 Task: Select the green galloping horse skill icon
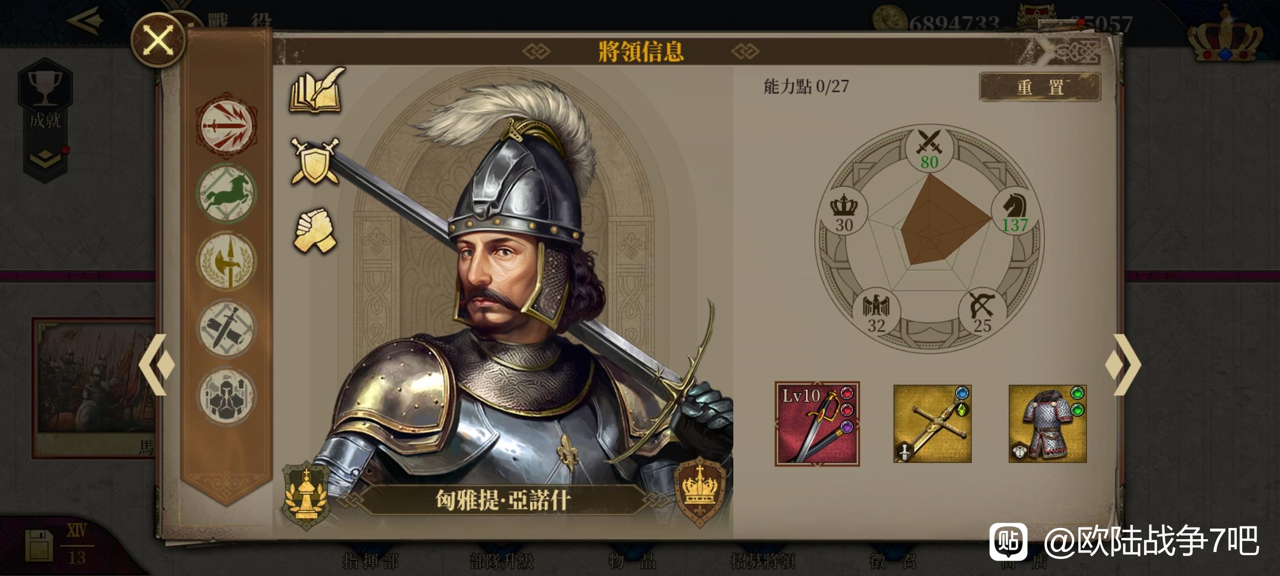(227, 193)
